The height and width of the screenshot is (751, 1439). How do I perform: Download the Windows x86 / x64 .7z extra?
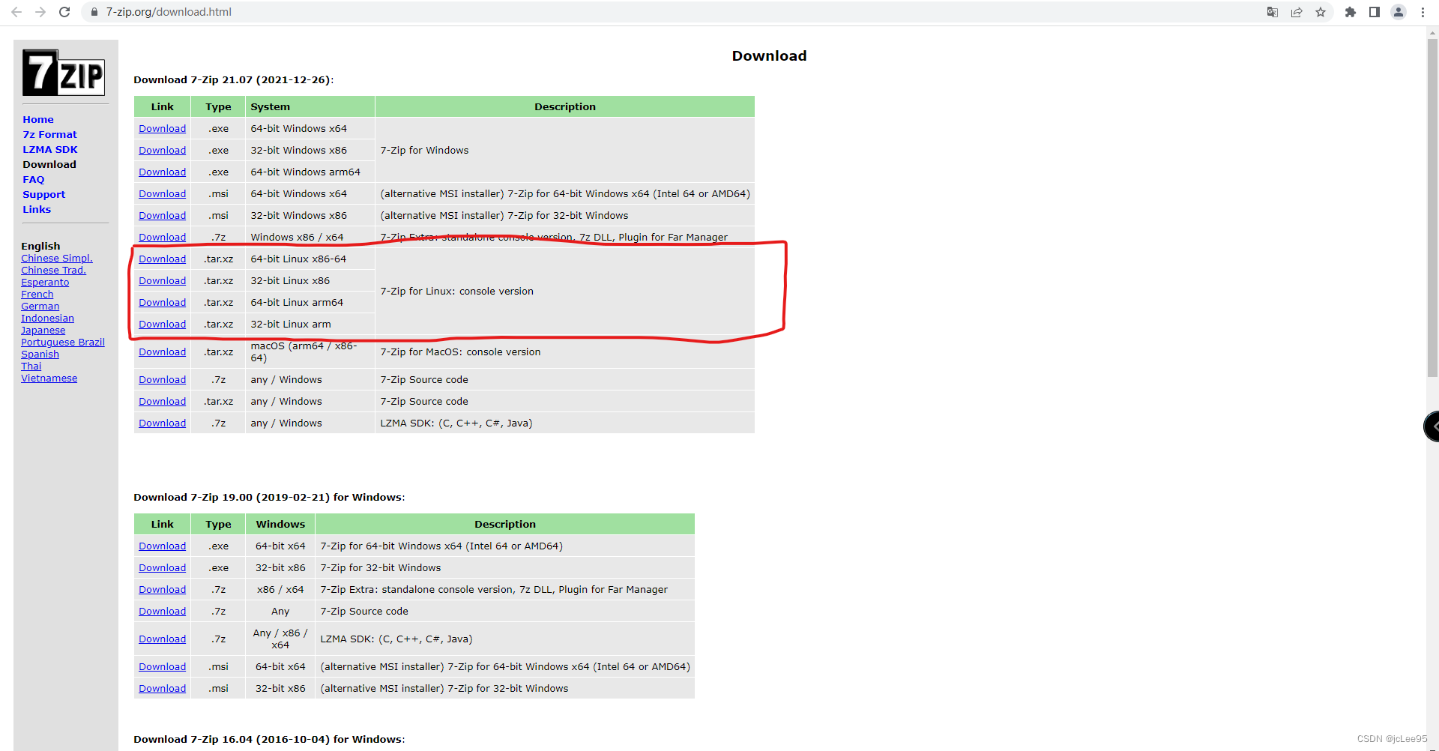pos(162,238)
